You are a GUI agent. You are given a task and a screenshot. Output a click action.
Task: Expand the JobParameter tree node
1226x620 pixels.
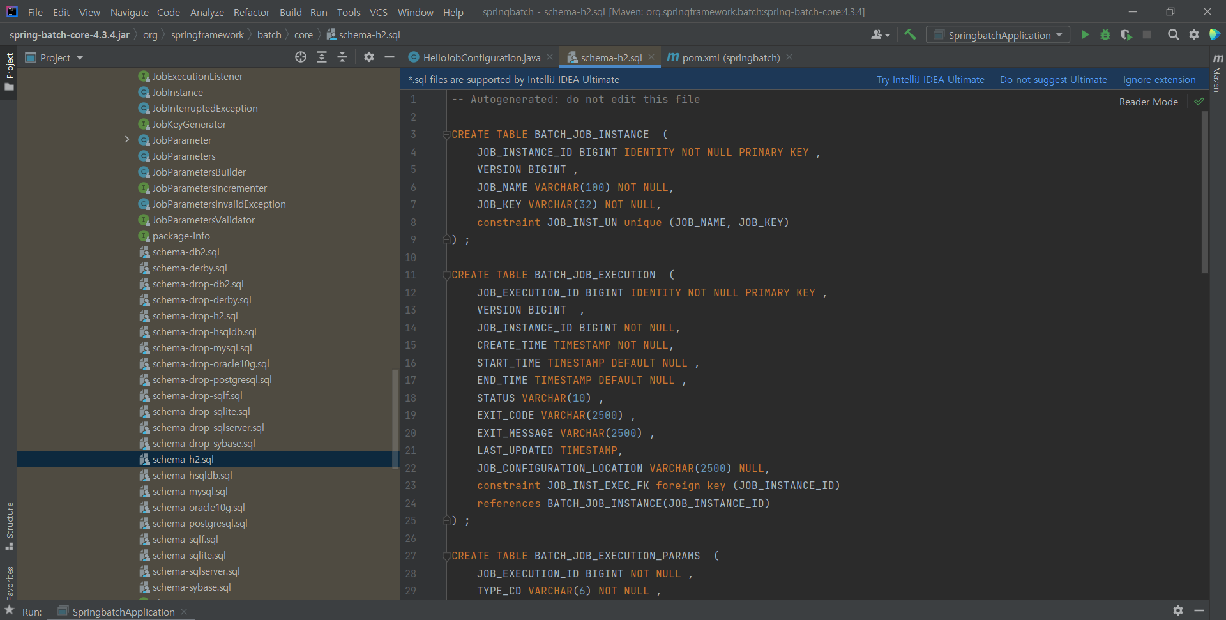pyautogui.click(x=126, y=140)
